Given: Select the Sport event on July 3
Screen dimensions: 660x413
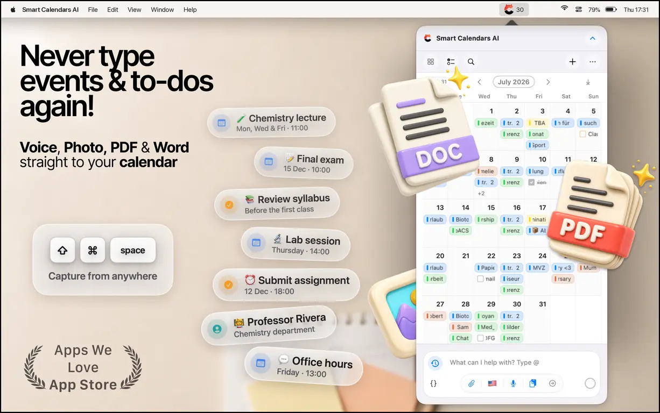Looking at the screenshot, I should [537, 145].
